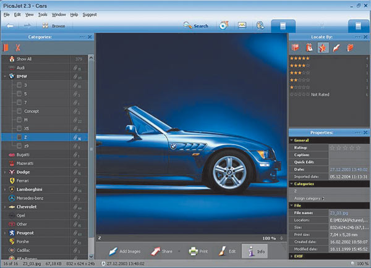
Task: Toggle the center blue panel tab button
Action: pos(283,26)
